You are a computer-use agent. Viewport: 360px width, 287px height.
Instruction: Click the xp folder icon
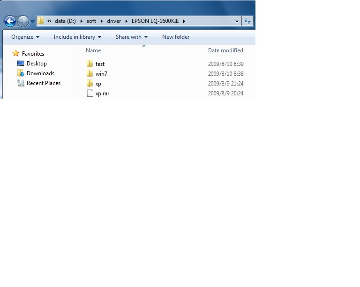(x=90, y=83)
